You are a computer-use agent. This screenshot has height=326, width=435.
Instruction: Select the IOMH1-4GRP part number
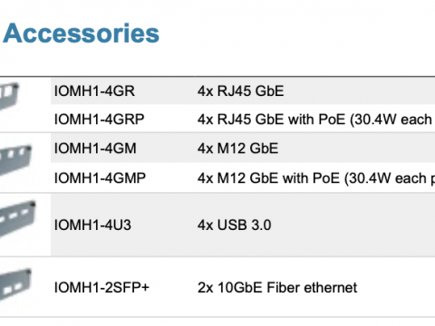pos(99,120)
